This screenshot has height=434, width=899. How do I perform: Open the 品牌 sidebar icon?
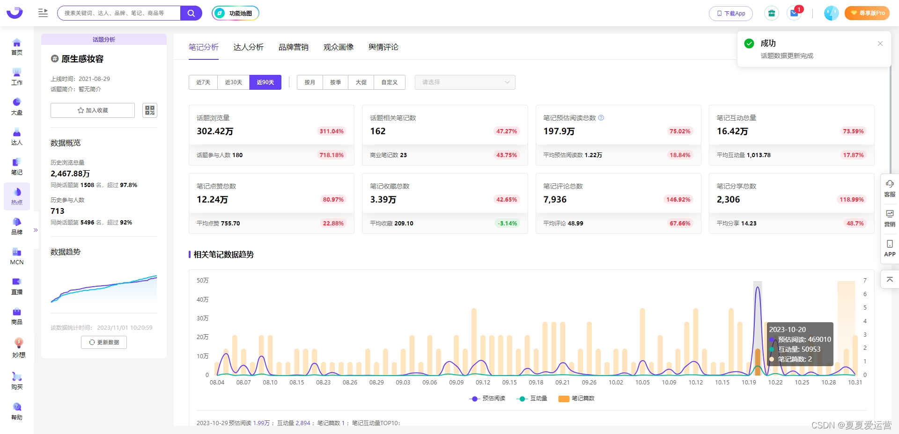[17, 226]
